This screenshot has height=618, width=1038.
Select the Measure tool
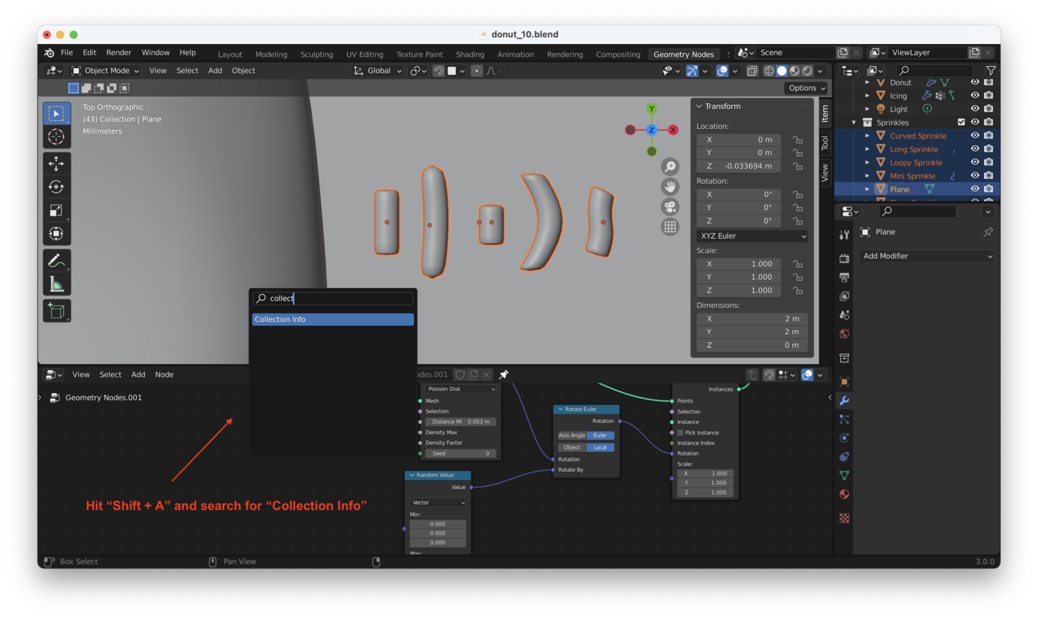(56, 285)
